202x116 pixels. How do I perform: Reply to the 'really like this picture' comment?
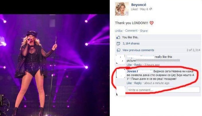point(138,65)
